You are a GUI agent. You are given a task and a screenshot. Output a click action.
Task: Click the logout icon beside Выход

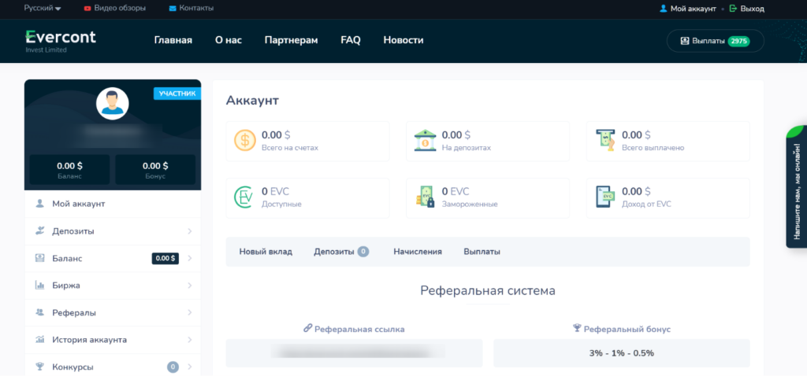tap(734, 9)
